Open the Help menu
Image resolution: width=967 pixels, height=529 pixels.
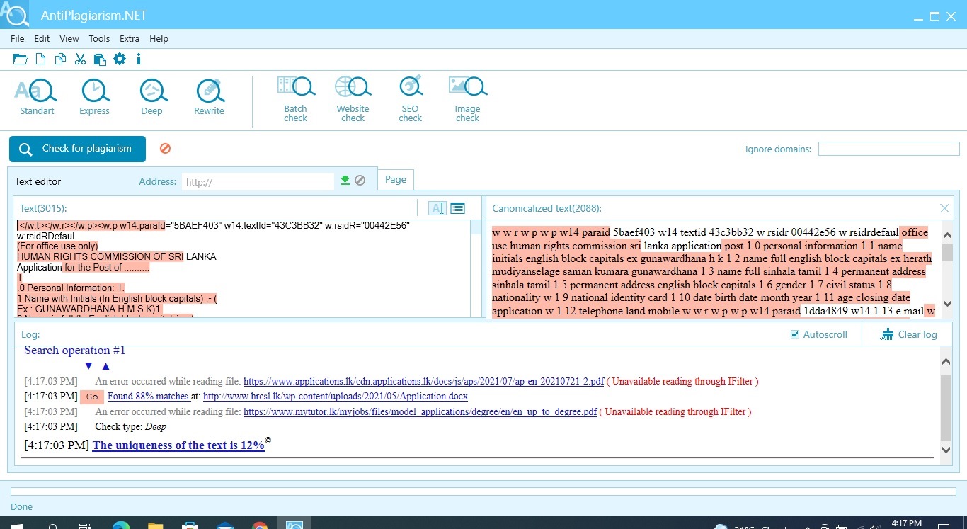tap(159, 39)
